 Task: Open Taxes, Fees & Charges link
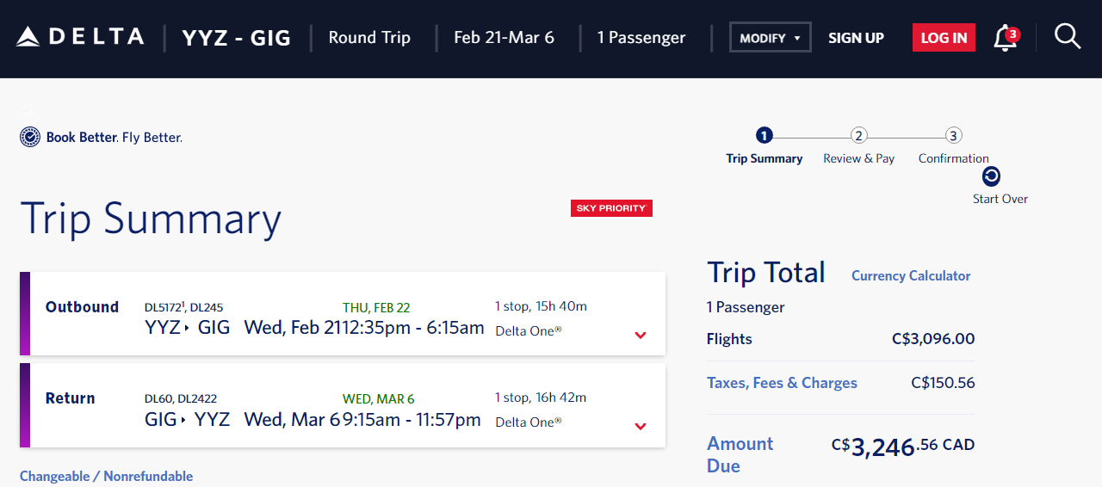782,383
